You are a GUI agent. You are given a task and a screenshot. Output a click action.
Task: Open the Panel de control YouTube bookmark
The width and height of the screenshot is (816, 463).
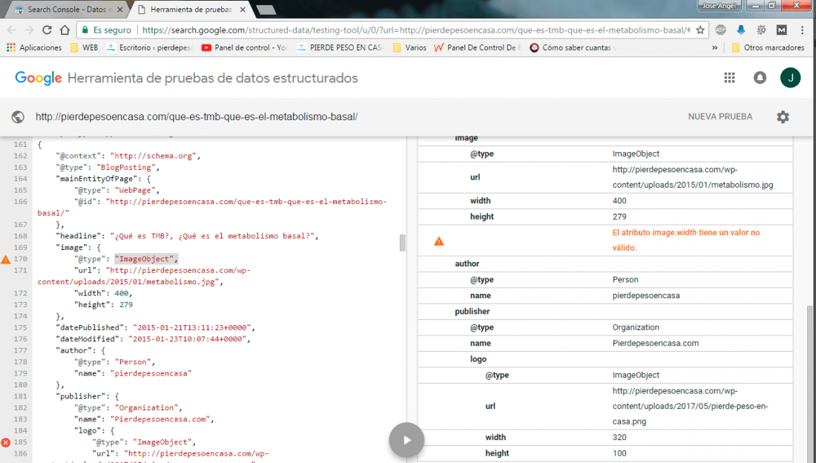tap(245, 47)
